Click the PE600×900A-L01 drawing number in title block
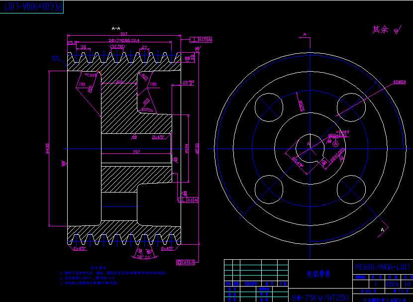Image resolution: width=413 pixels, height=302 pixels. 383,267
